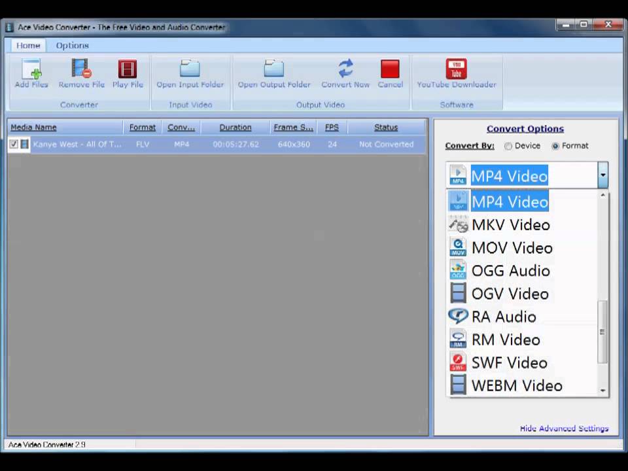Collapse the format dropdown arrow
This screenshot has width=628, height=471.
(602, 175)
